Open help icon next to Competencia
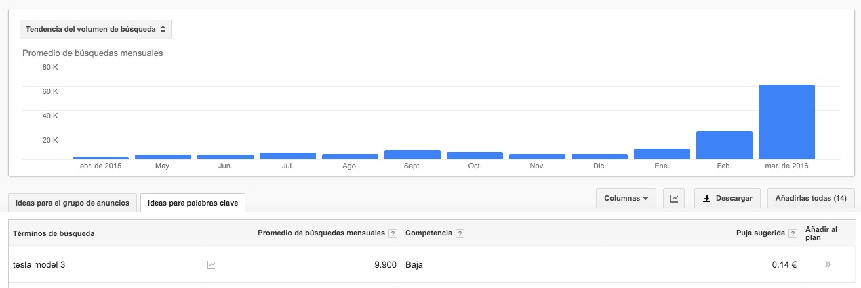This screenshot has width=861, height=288. pyautogui.click(x=460, y=233)
